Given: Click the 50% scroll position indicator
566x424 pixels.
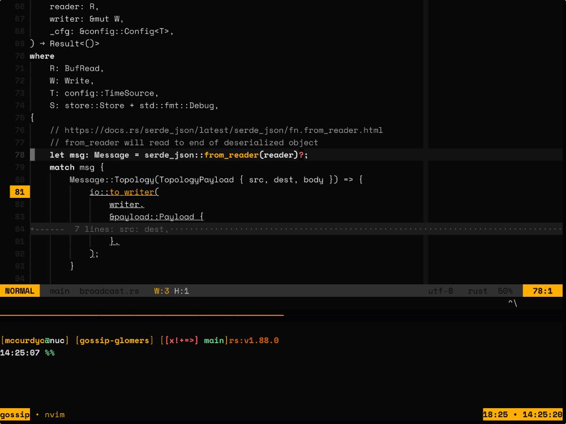Looking at the screenshot, I should [x=505, y=291].
